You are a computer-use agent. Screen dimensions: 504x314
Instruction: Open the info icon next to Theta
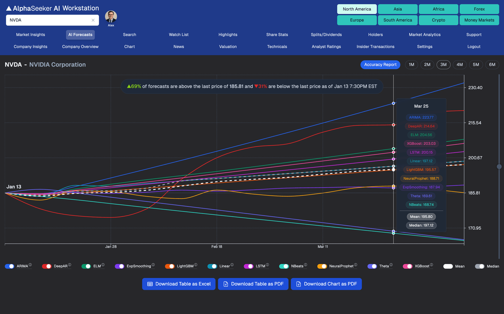coord(391,264)
